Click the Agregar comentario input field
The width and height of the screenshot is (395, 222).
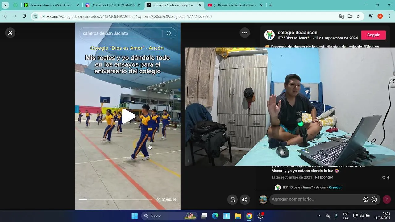tap(316, 199)
